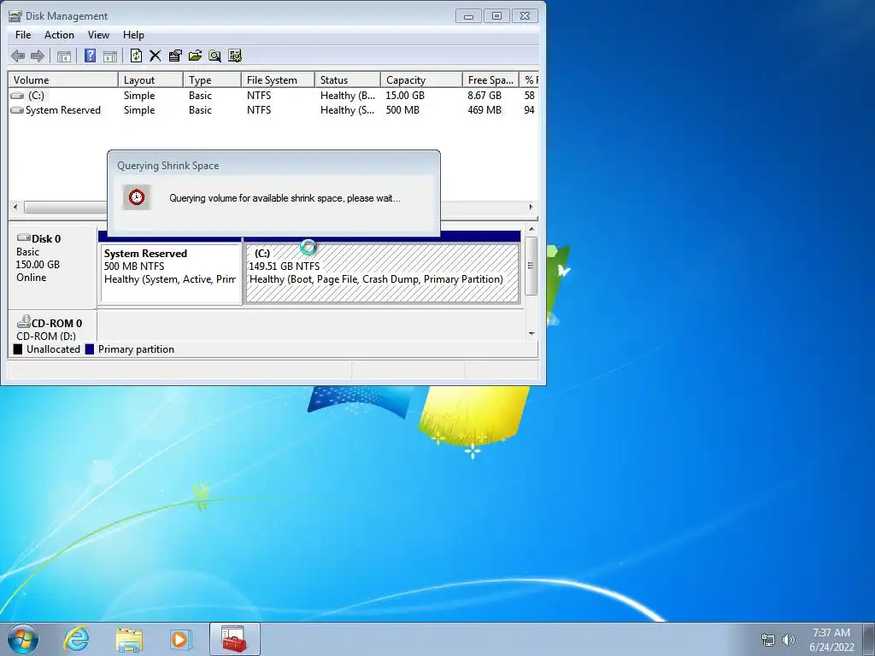Click the Show/Hide Console Tree icon
Image resolution: width=875 pixels, height=656 pixels.
64,56
